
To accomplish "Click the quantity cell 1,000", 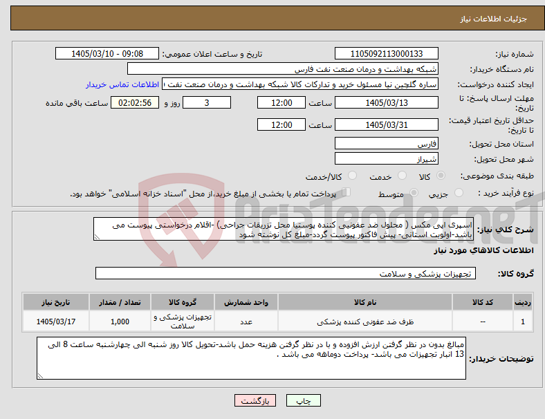I will (x=120, y=322).
